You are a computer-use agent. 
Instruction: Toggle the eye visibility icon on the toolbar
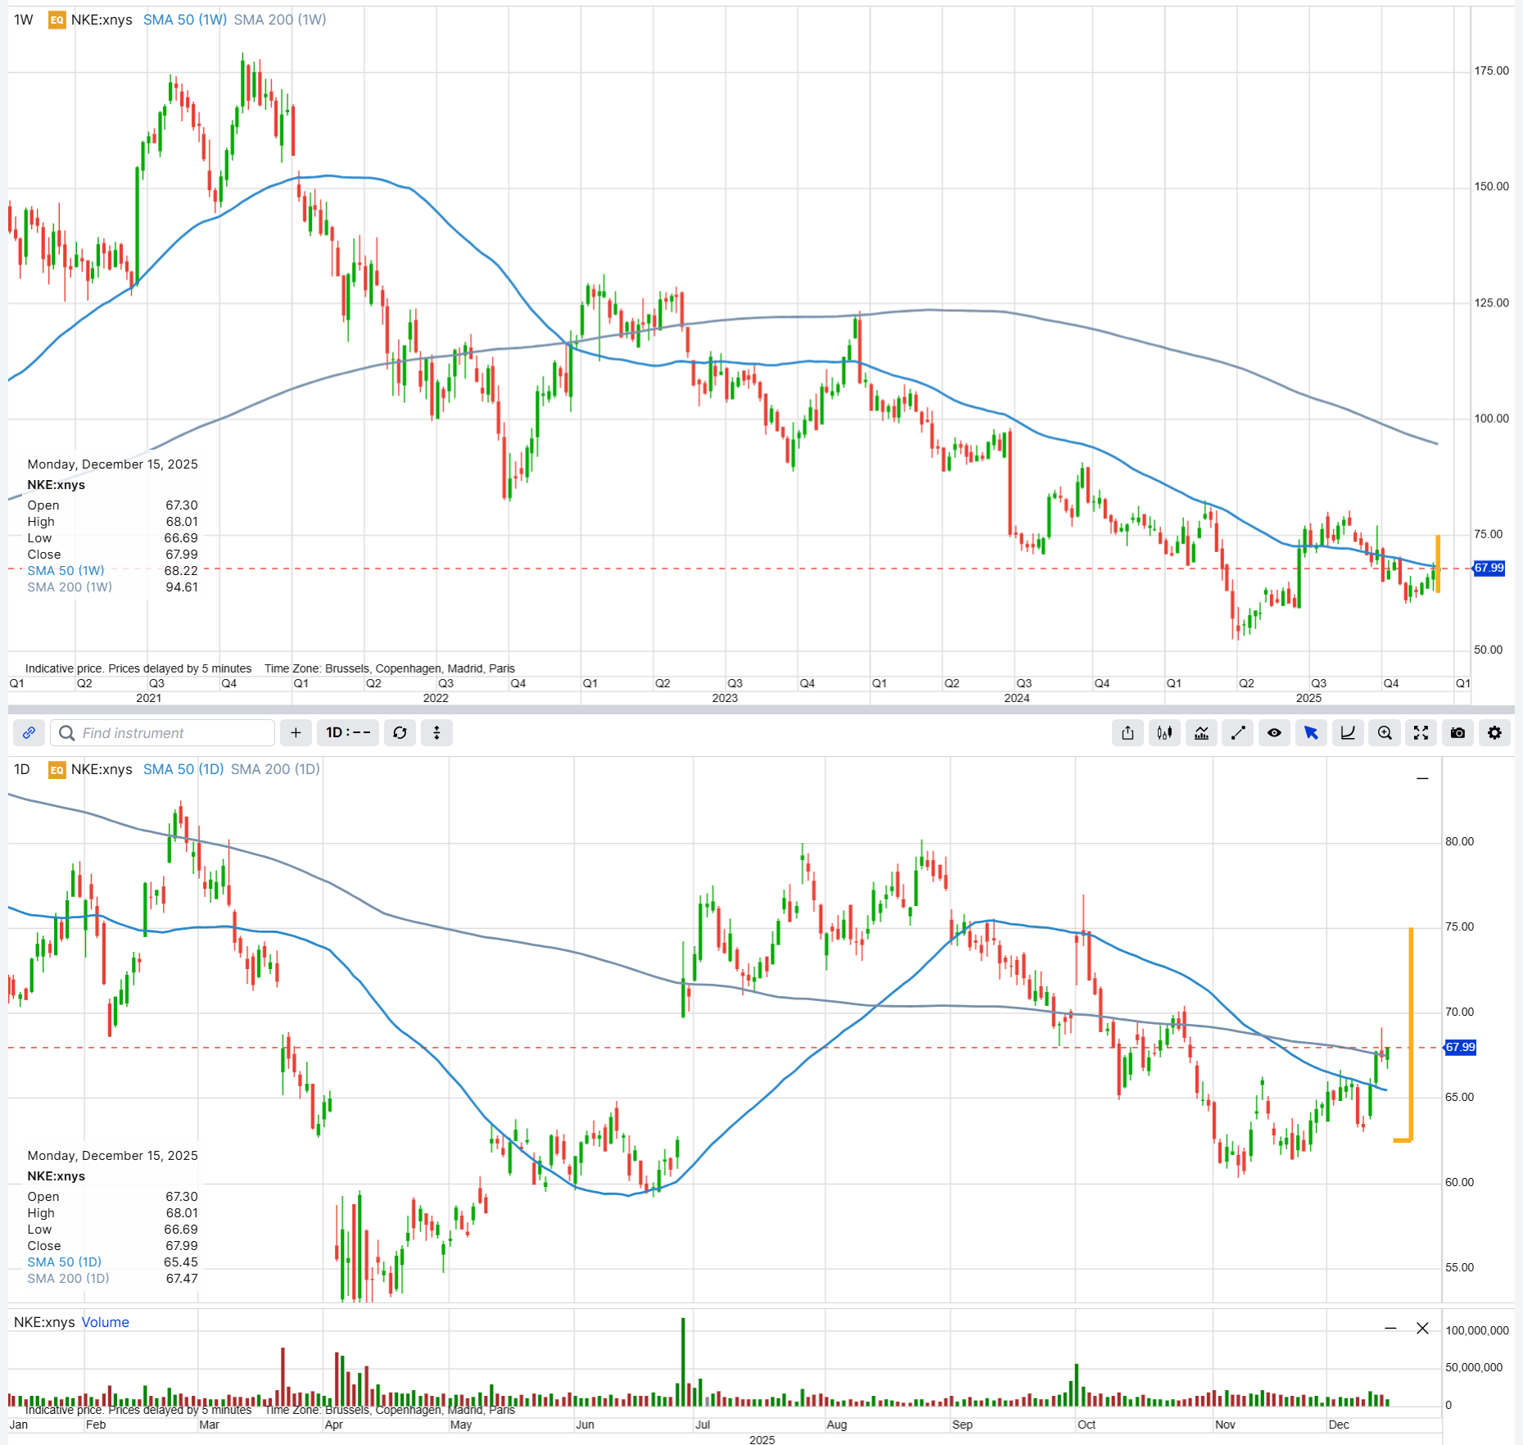coord(1274,733)
